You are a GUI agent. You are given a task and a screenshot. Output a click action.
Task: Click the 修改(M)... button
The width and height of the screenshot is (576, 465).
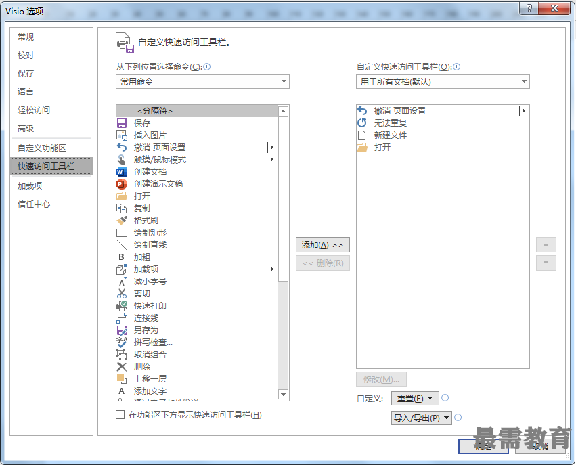381,380
